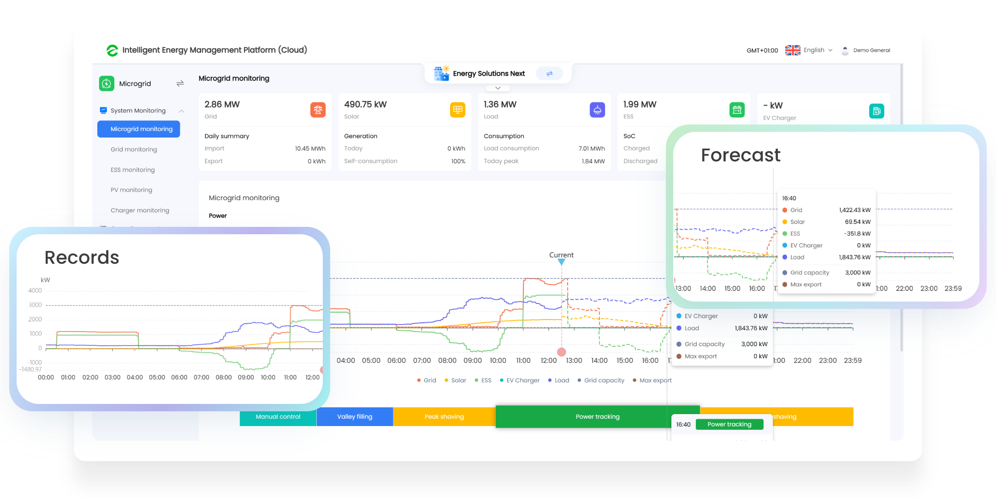Collapse the System Monitoring section
996x498 pixels.
[x=182, y=111]
